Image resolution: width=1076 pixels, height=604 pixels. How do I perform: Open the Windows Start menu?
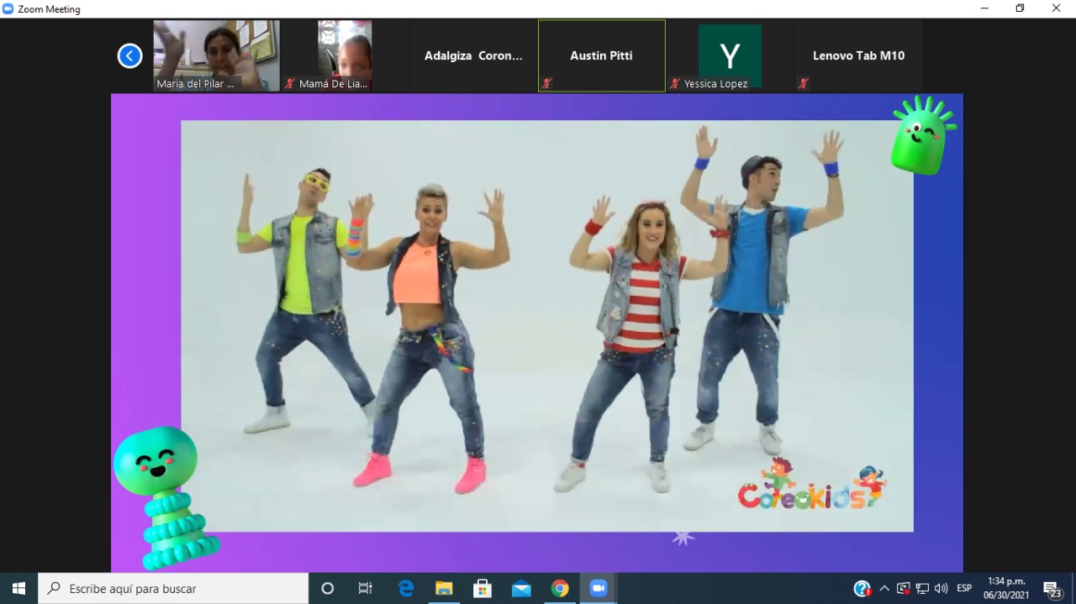18,588
